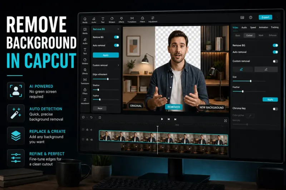Select Adjustment in the vertical sidebar
286x190 pixels.
(x=85, y=101)
